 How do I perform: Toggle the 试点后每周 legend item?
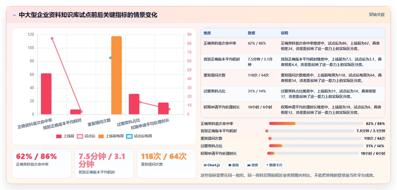139,136
